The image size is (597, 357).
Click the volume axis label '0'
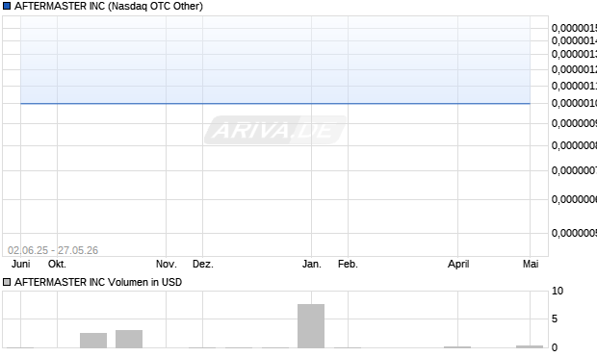coord(555,347)
